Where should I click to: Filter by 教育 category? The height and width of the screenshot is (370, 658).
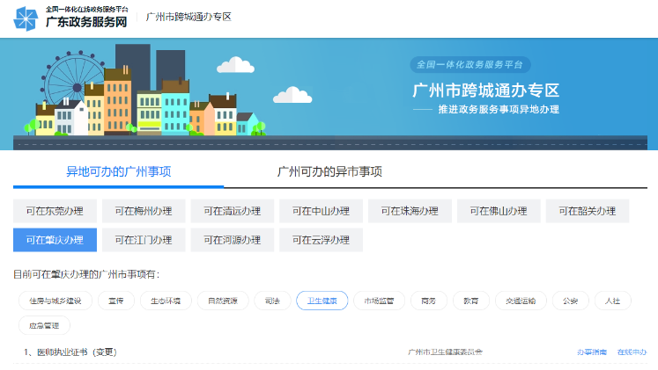click(471, 301)
